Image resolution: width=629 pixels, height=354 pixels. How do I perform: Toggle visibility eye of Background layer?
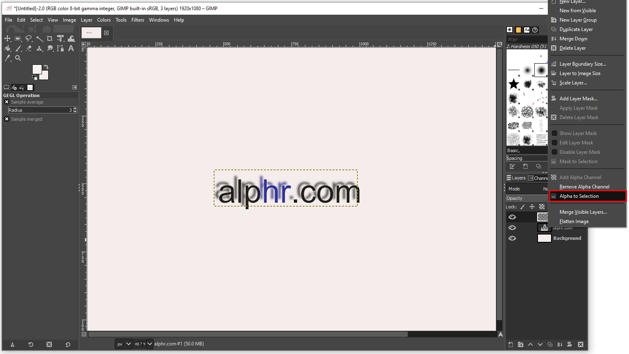tap(512, 238)
